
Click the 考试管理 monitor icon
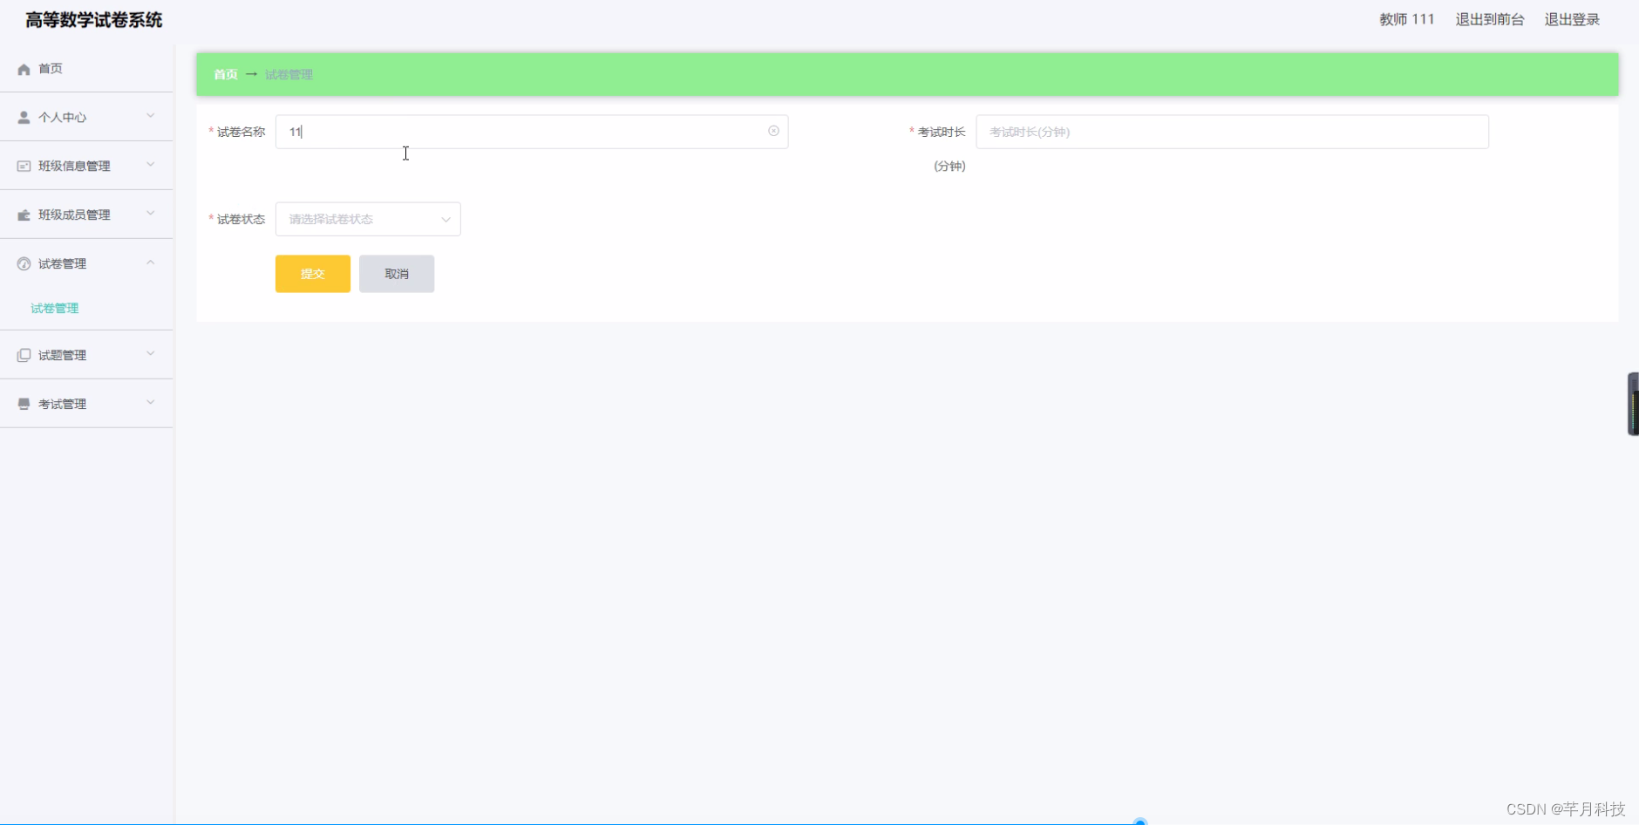(23, 403)
